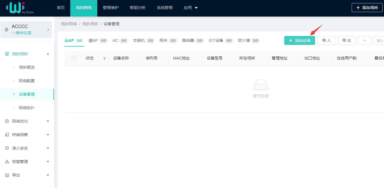Open the 我的网络 breadcrumb link

(68, 24)
